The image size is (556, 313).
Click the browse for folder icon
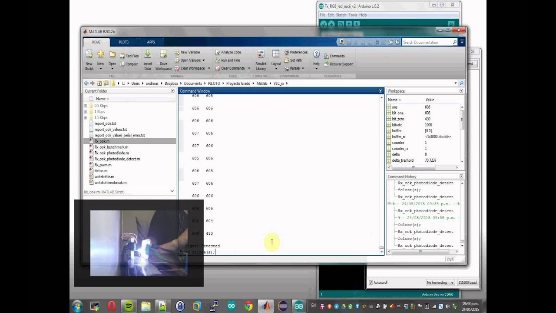(106, 83)
